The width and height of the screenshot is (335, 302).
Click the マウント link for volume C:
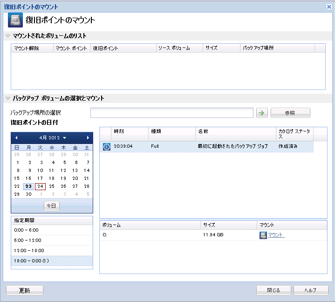click(x=276, y=235)
